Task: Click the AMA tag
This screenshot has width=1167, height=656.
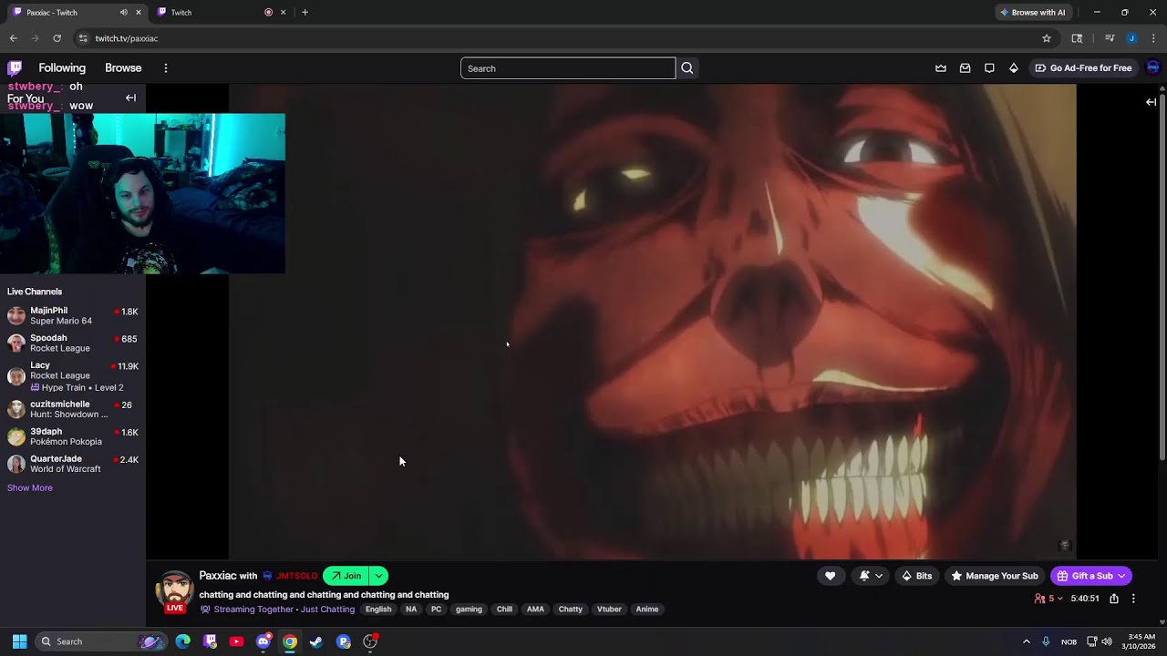Action: tap(535, 610)
